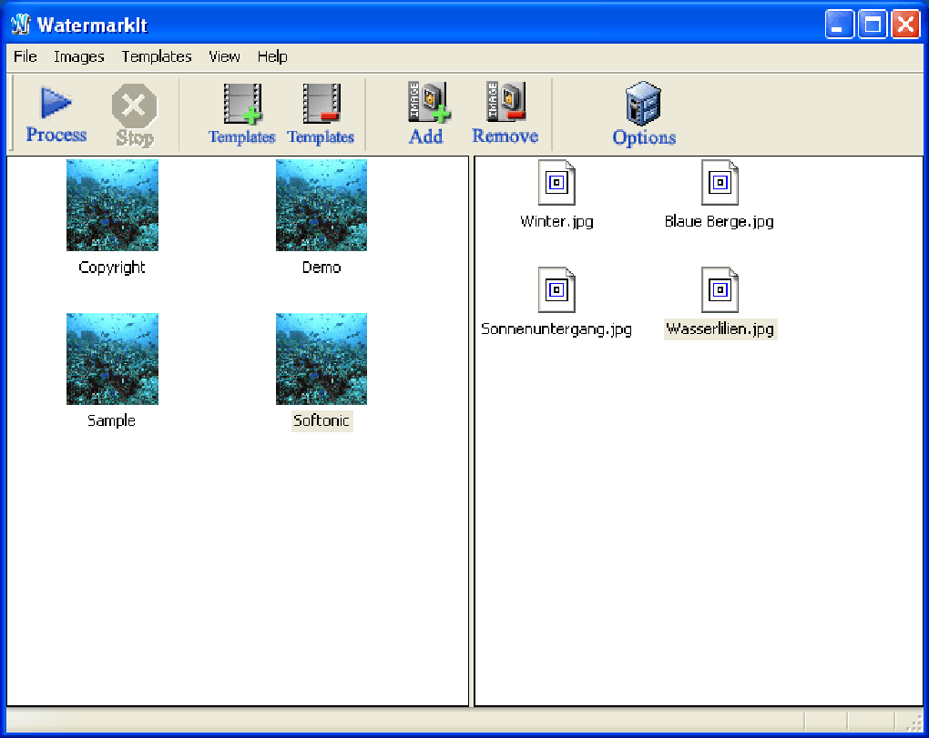The height and width of the screenshot is (738, 929).
Task: Select the Sonnenuntergang.jpg file icon
Action: [556, 289]
